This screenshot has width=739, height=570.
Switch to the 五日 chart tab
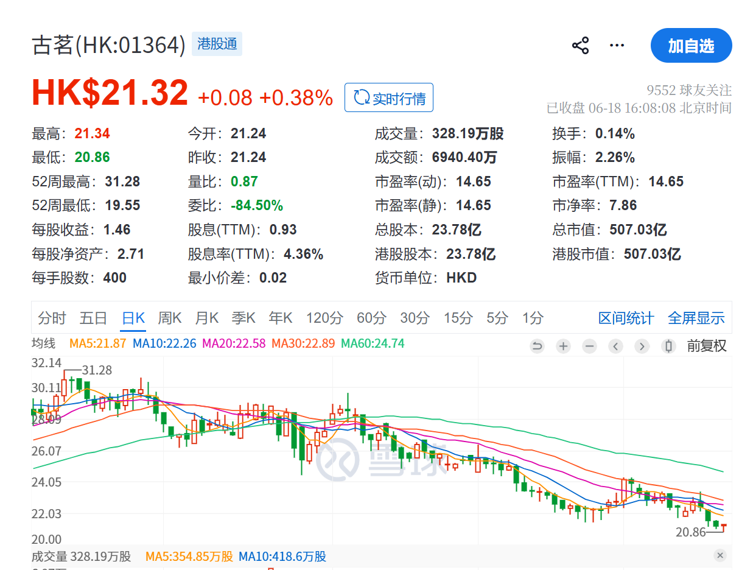[93, 318]
